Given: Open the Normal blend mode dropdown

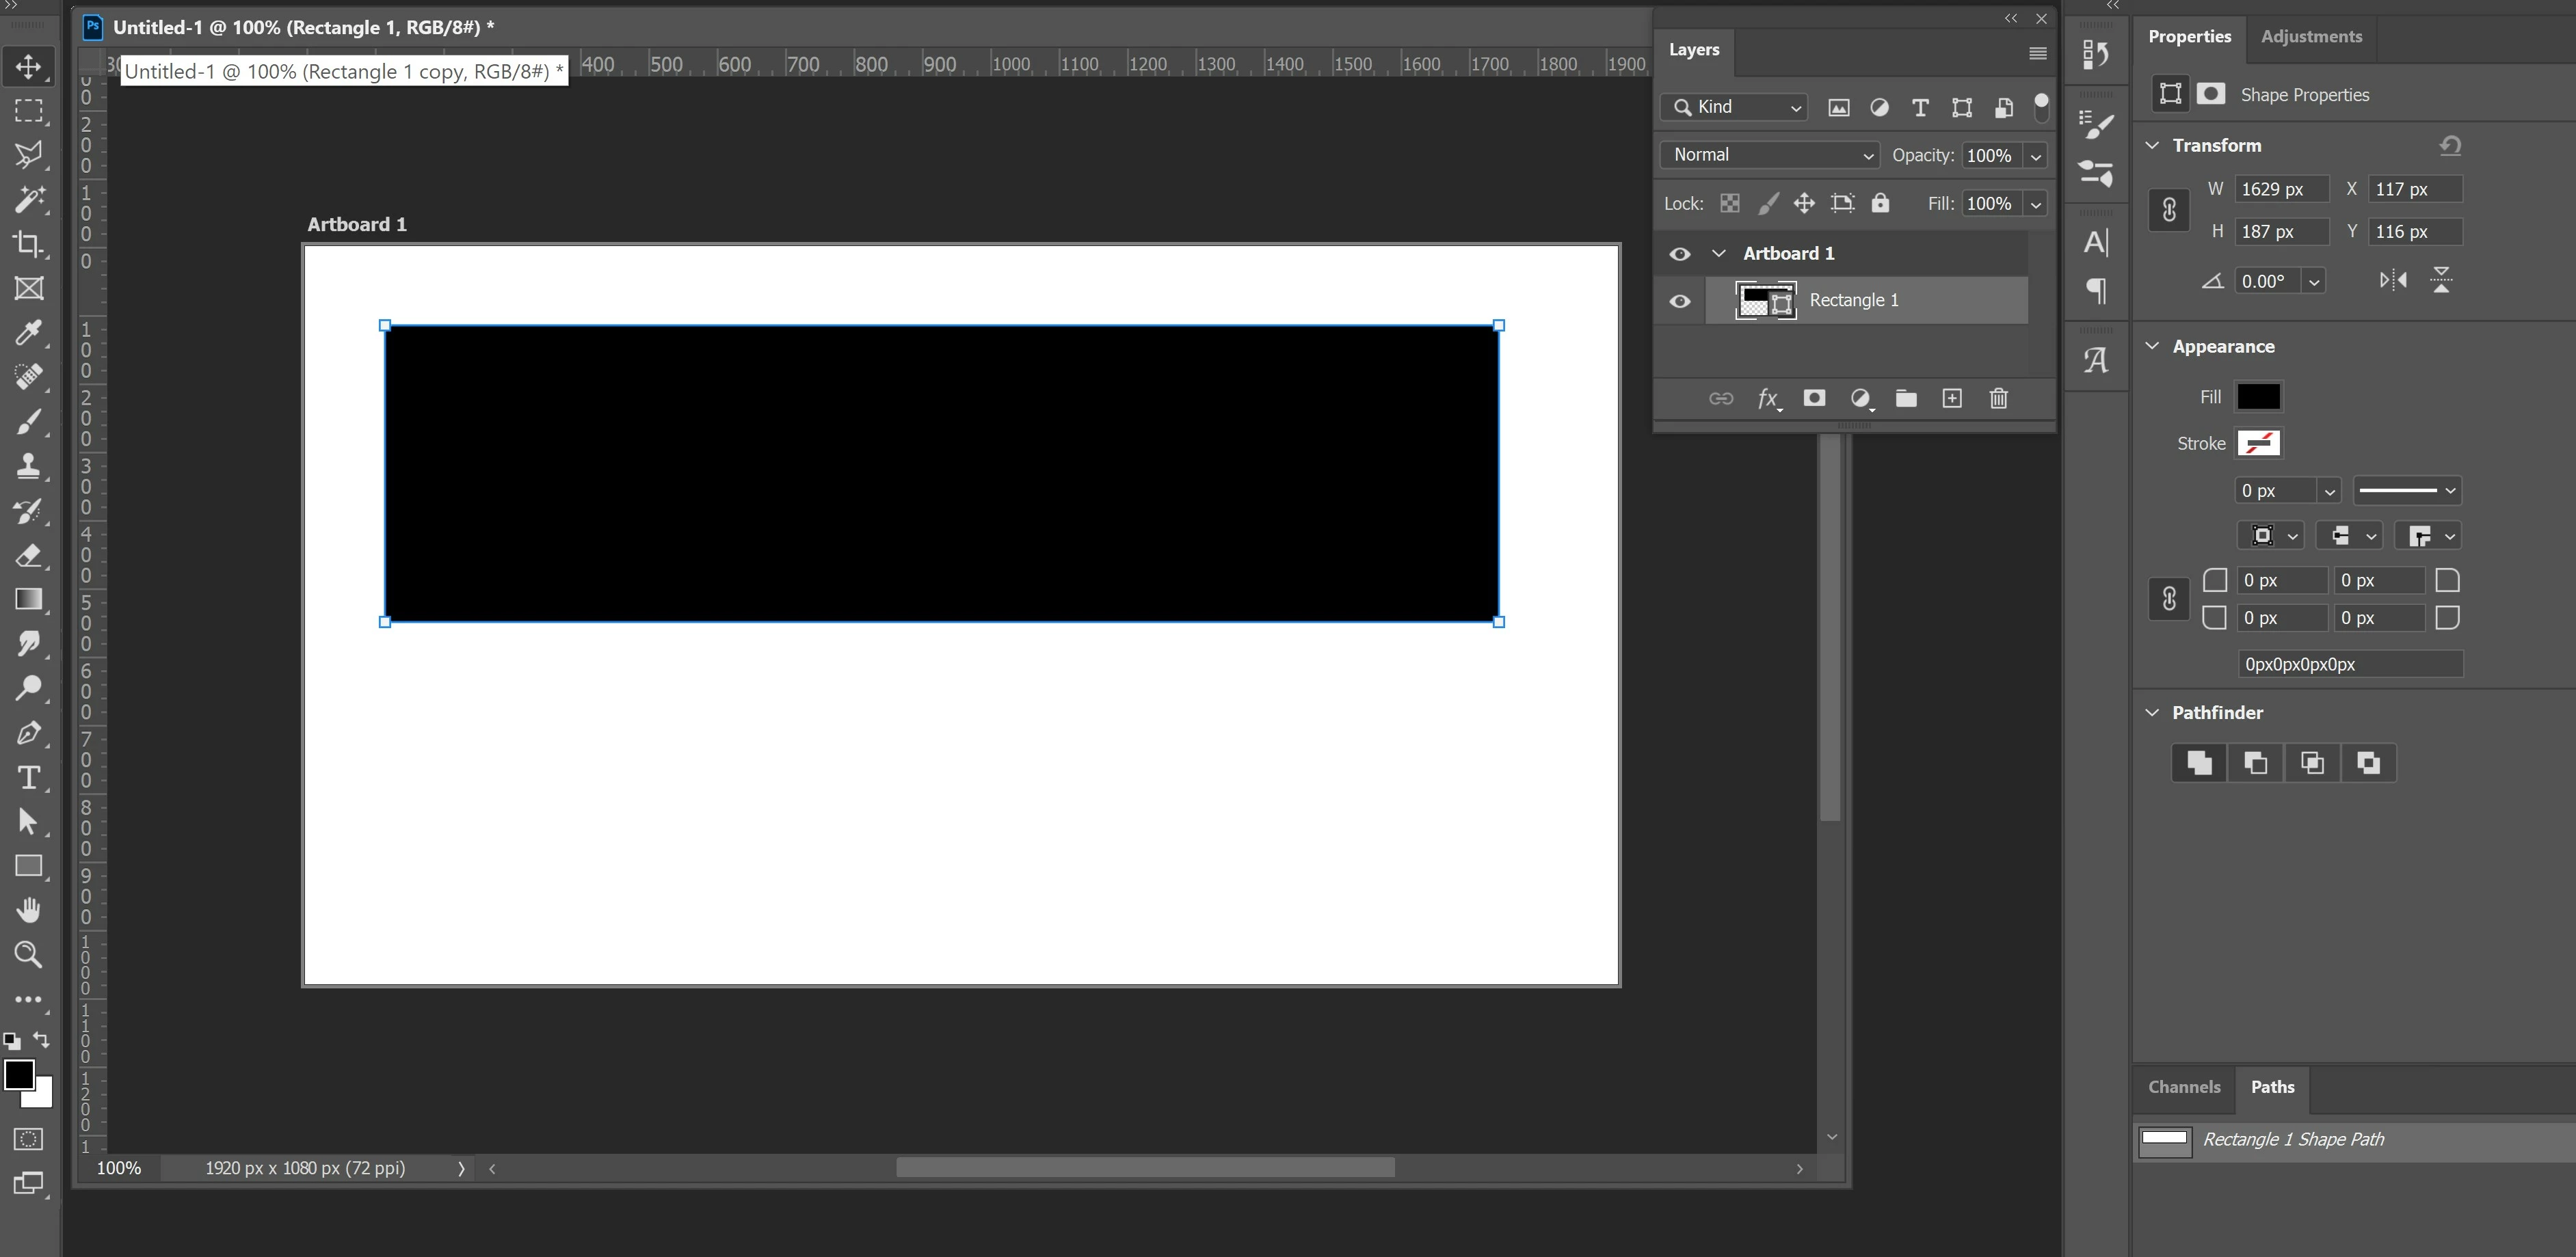Looking at the screenshot, I should point(1770,155).
